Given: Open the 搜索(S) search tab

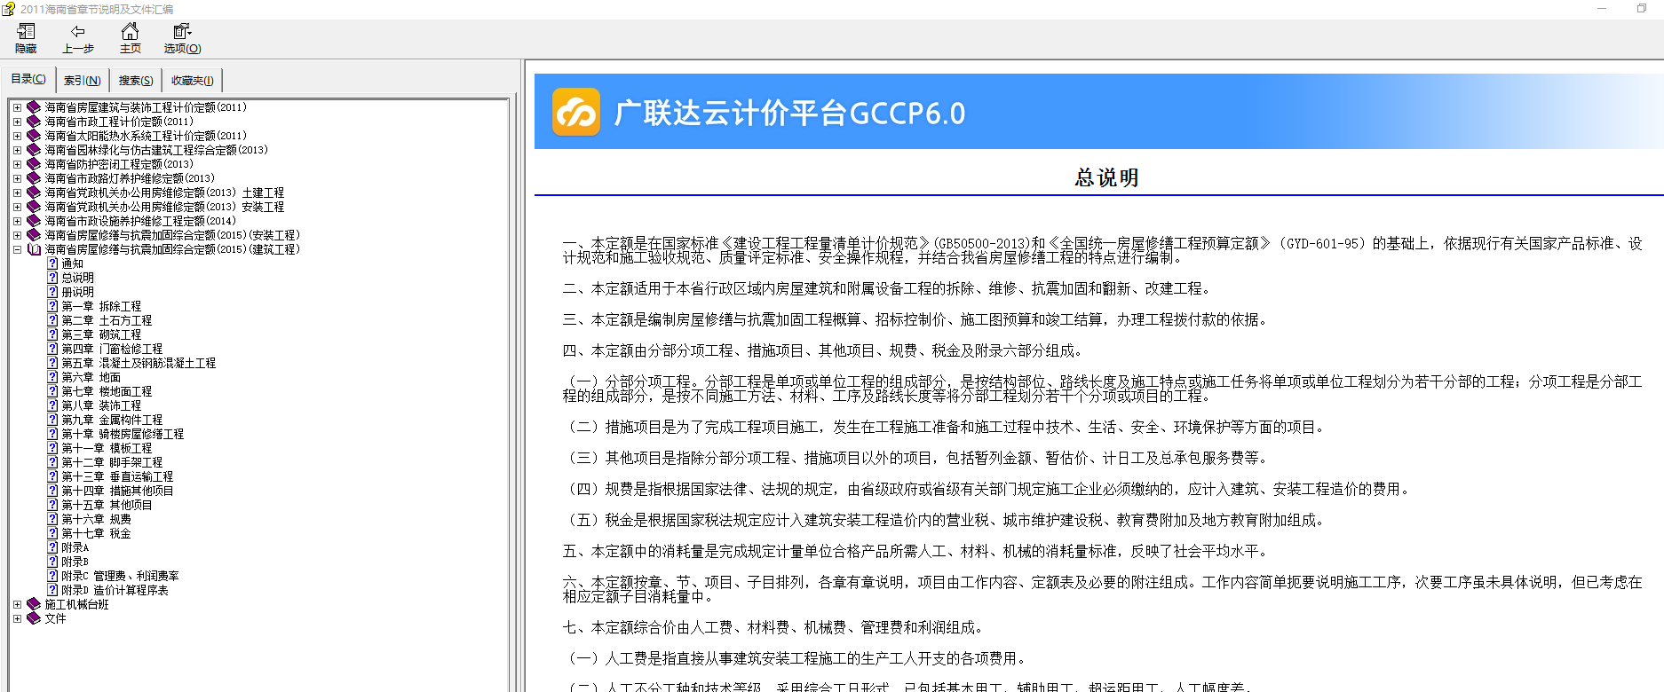Looking at the screenshot, I should [135, 81].
